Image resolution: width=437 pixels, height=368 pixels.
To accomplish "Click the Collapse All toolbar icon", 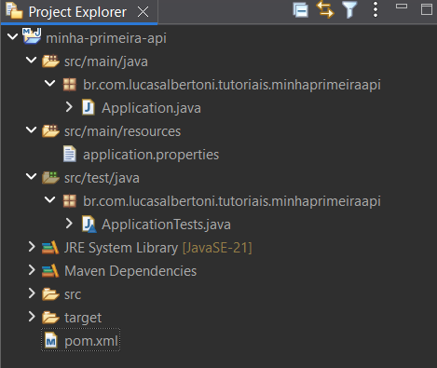I will pos(300,10).
